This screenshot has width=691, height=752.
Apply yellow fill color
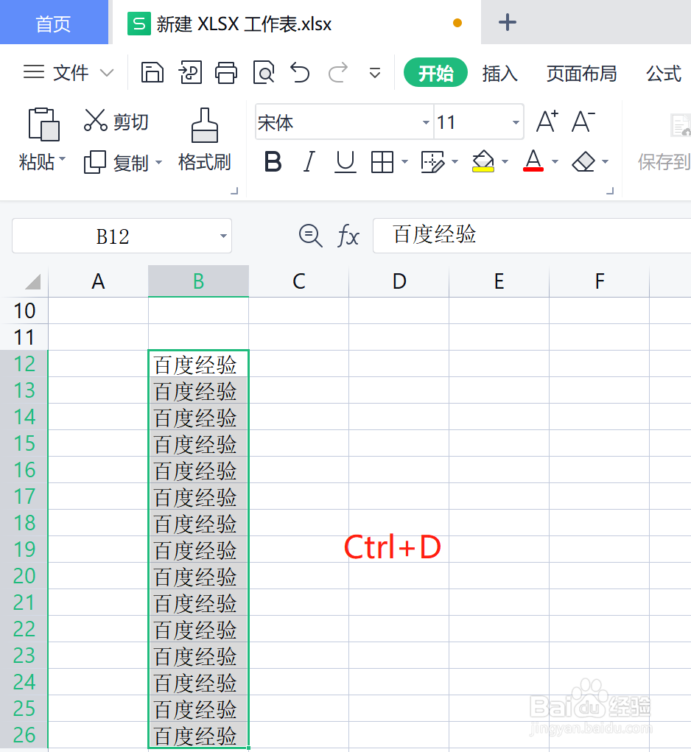pos(483,161)
